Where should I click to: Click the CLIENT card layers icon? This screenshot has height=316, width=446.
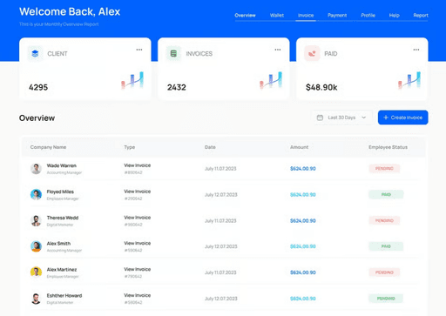click(x=35, y=53)
